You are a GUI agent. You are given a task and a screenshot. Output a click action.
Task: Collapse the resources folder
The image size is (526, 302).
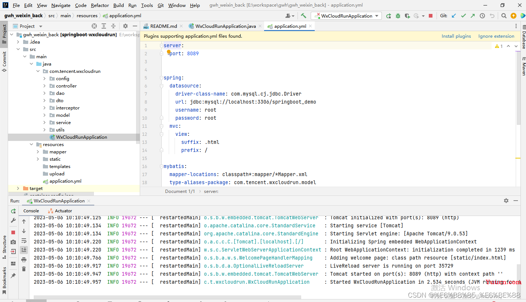31,145
